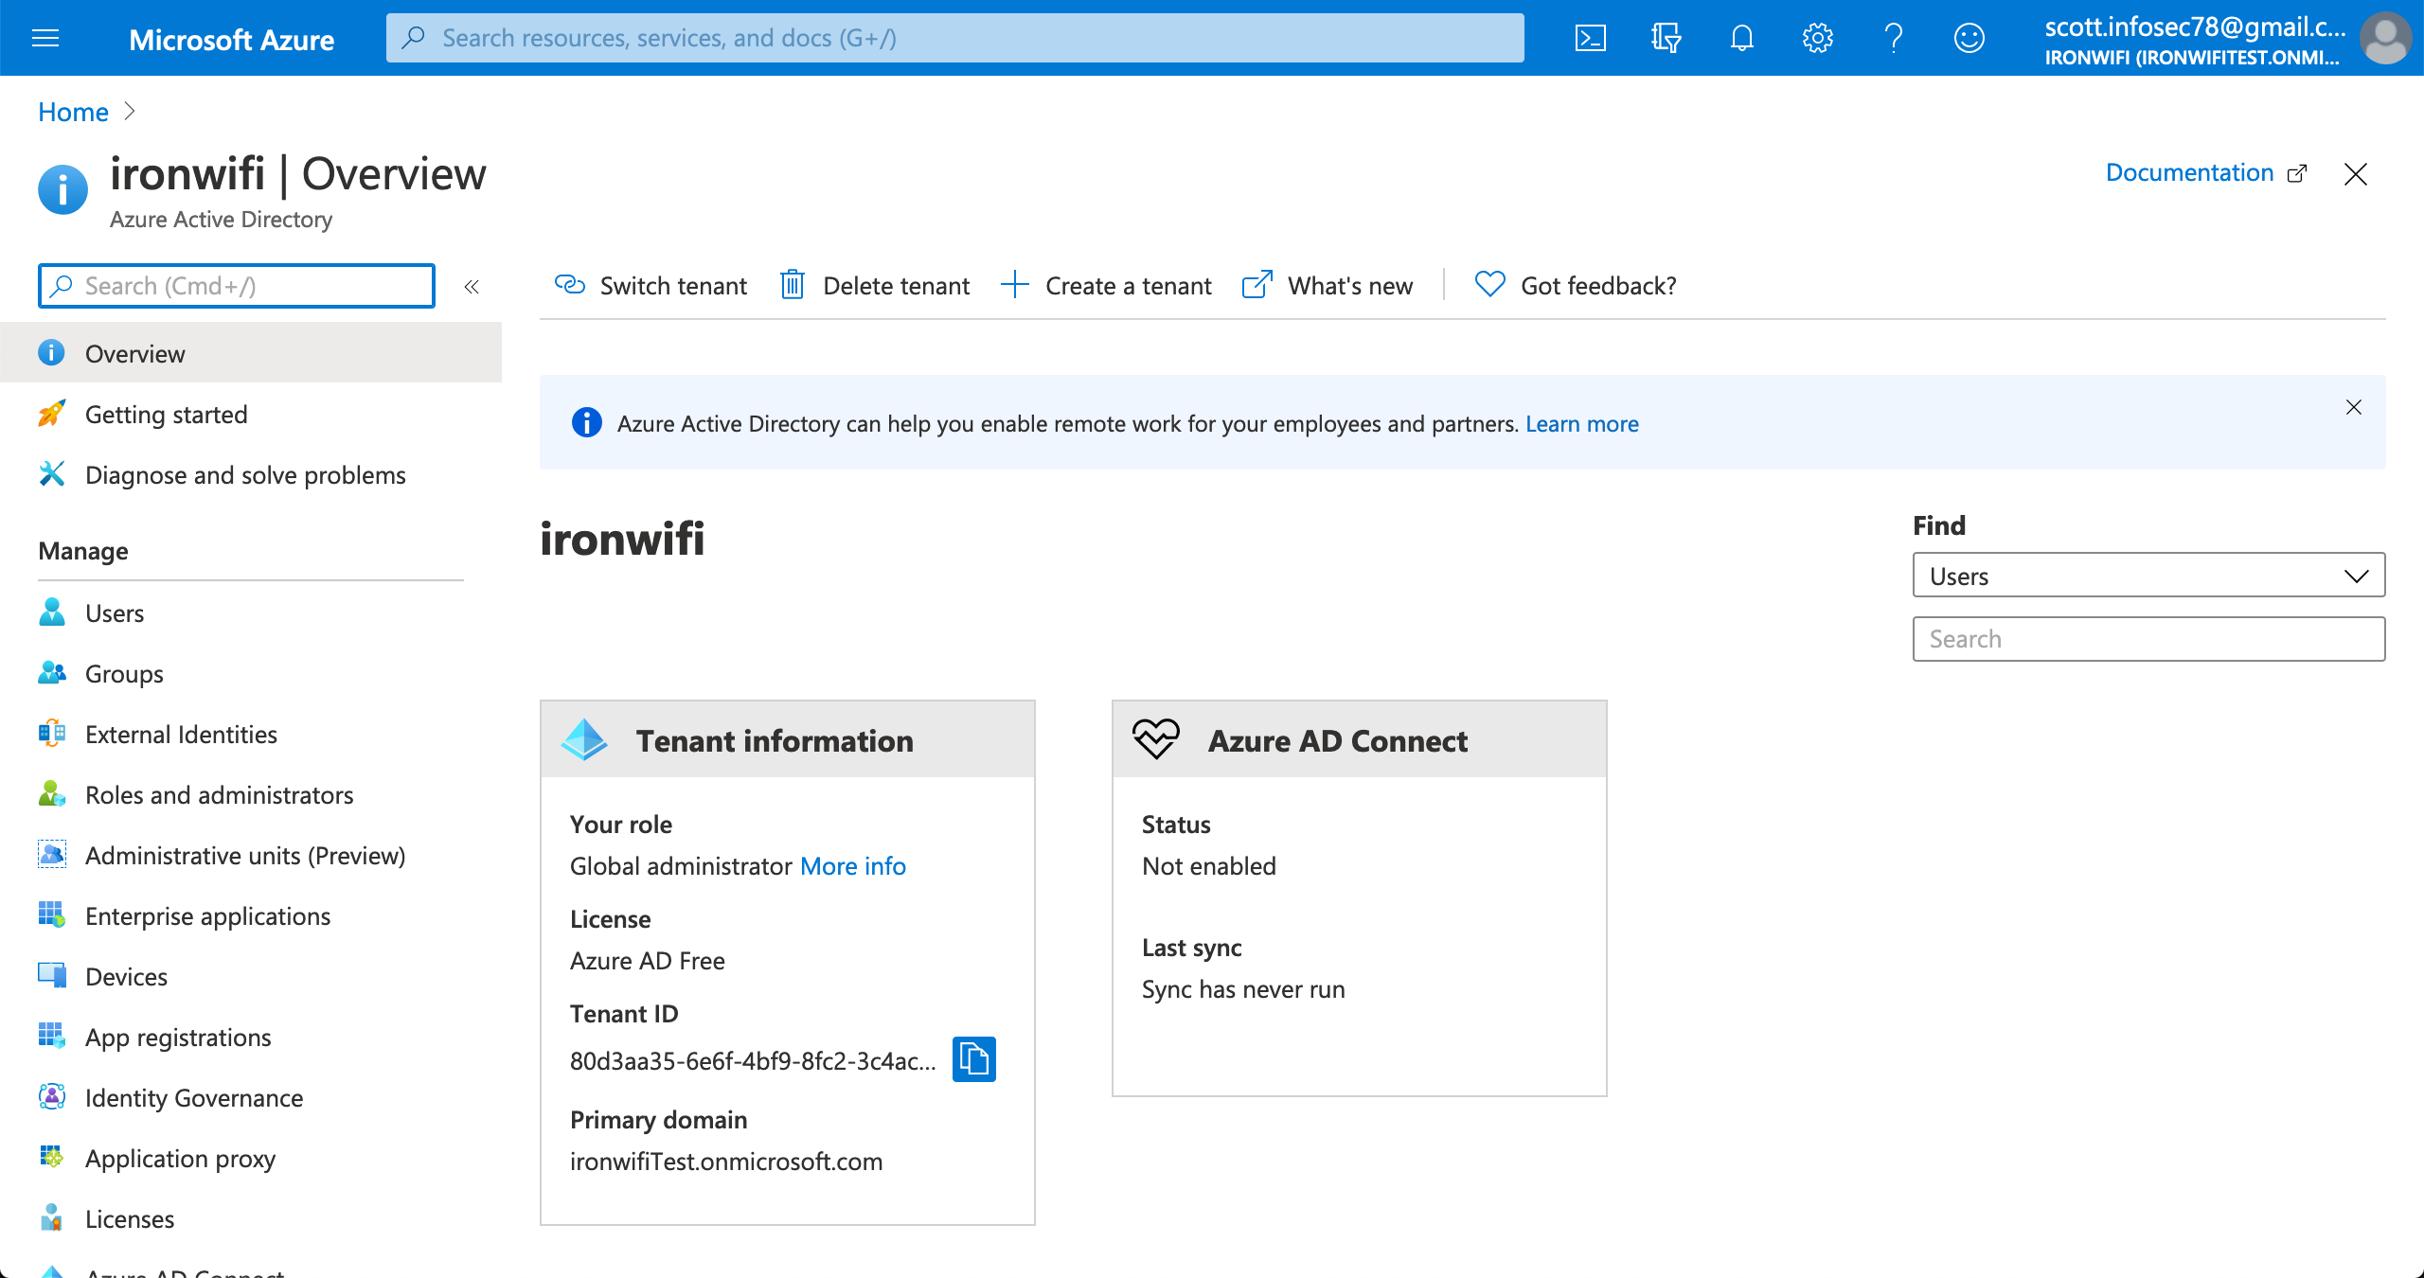Open the Users dropdown under Find

(2148, 575)
